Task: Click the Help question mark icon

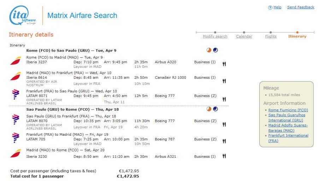Action: coord(270,7)
